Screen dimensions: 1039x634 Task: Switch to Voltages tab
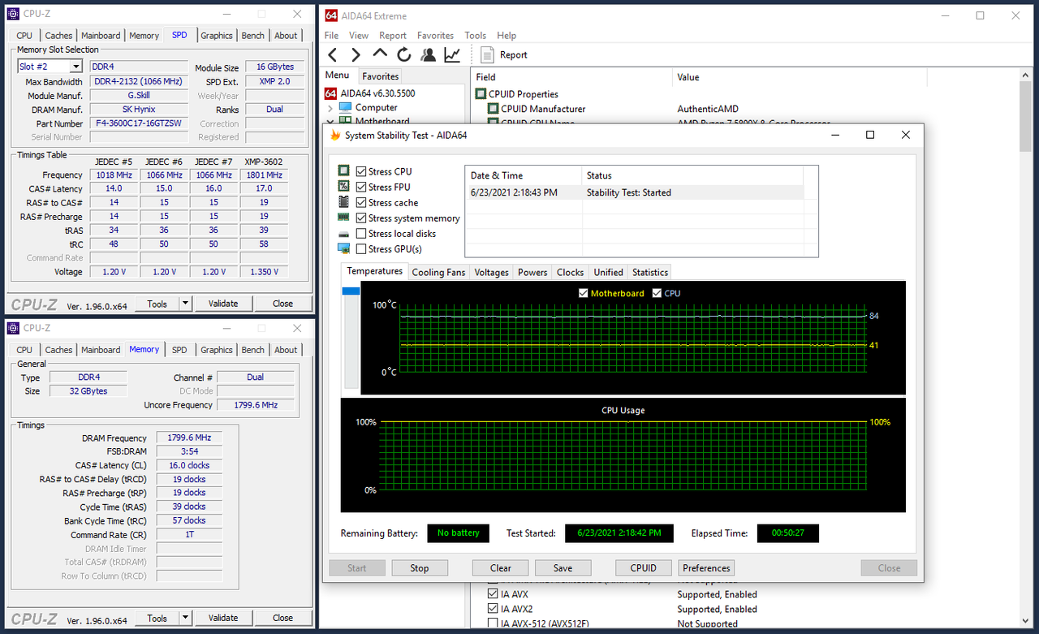(x=491, y=272)
